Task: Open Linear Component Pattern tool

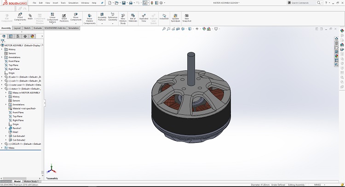Action: (52, 18)
